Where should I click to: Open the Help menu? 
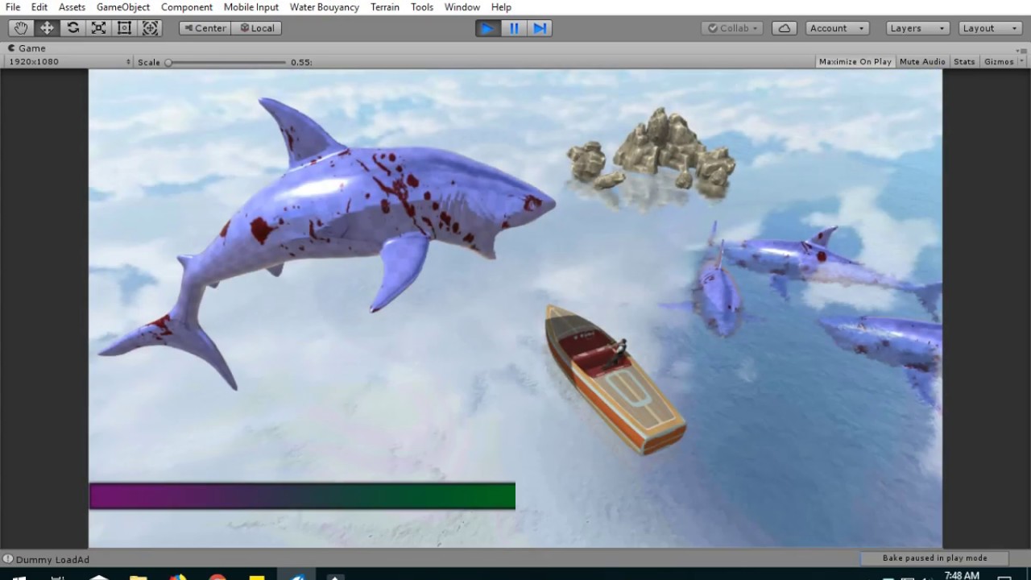[x=501, y=6]
